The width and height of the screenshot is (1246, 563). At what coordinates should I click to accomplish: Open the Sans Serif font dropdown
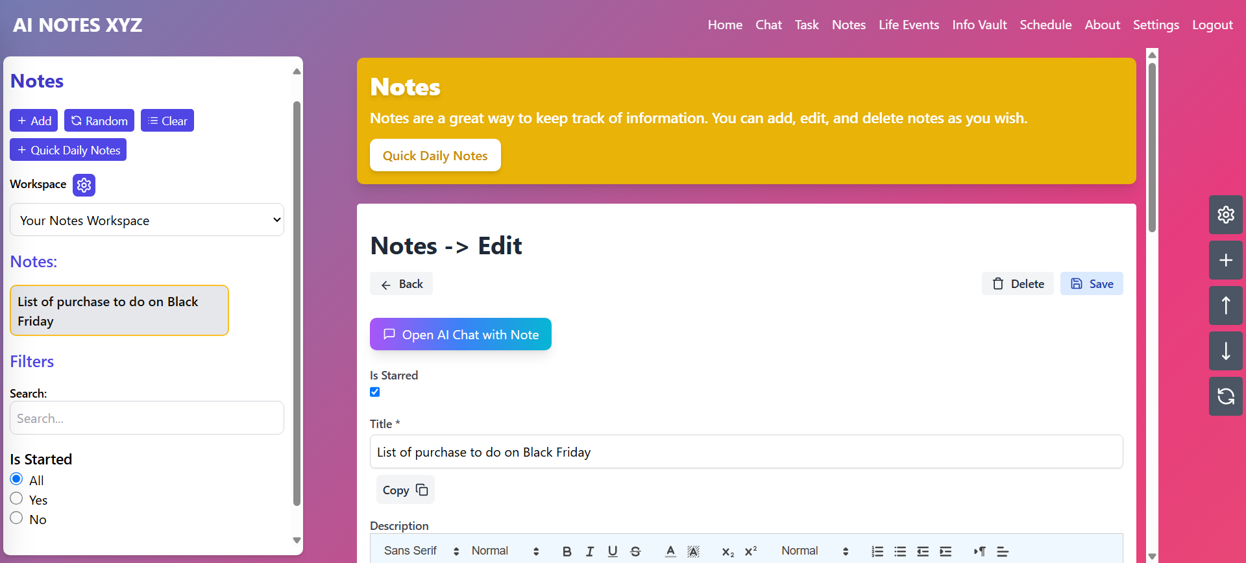(421, 551)
